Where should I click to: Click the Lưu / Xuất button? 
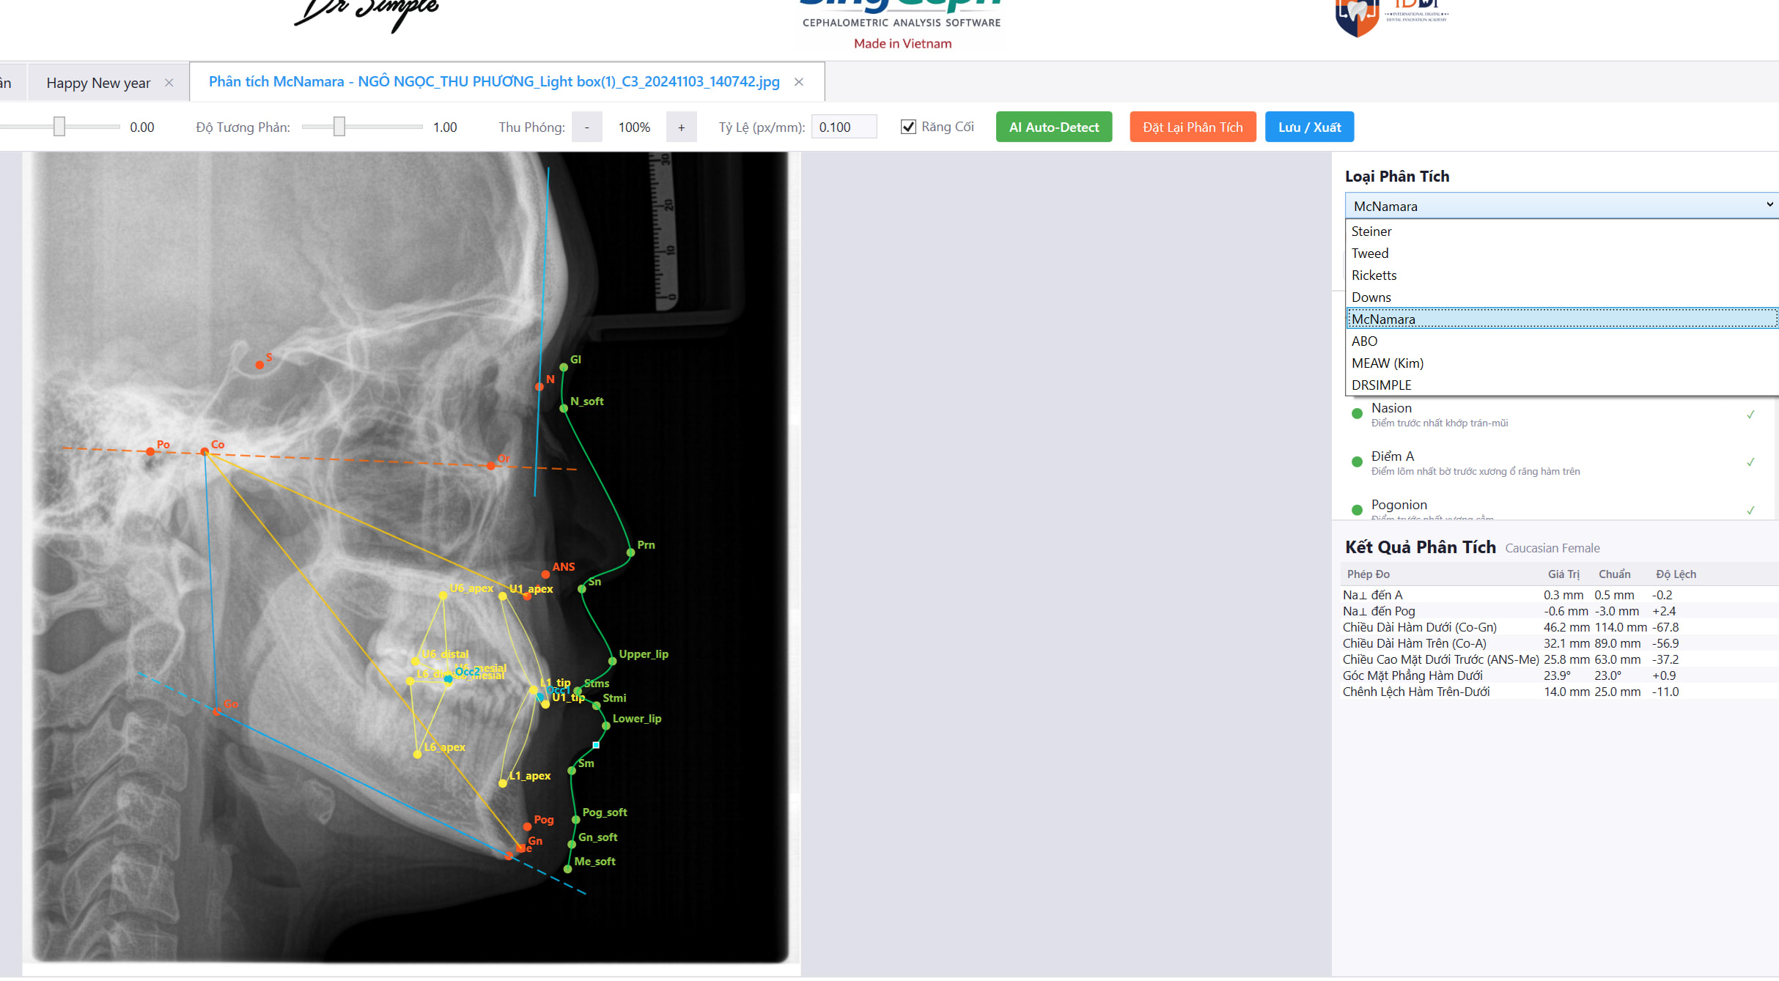tap(1309, 127)
